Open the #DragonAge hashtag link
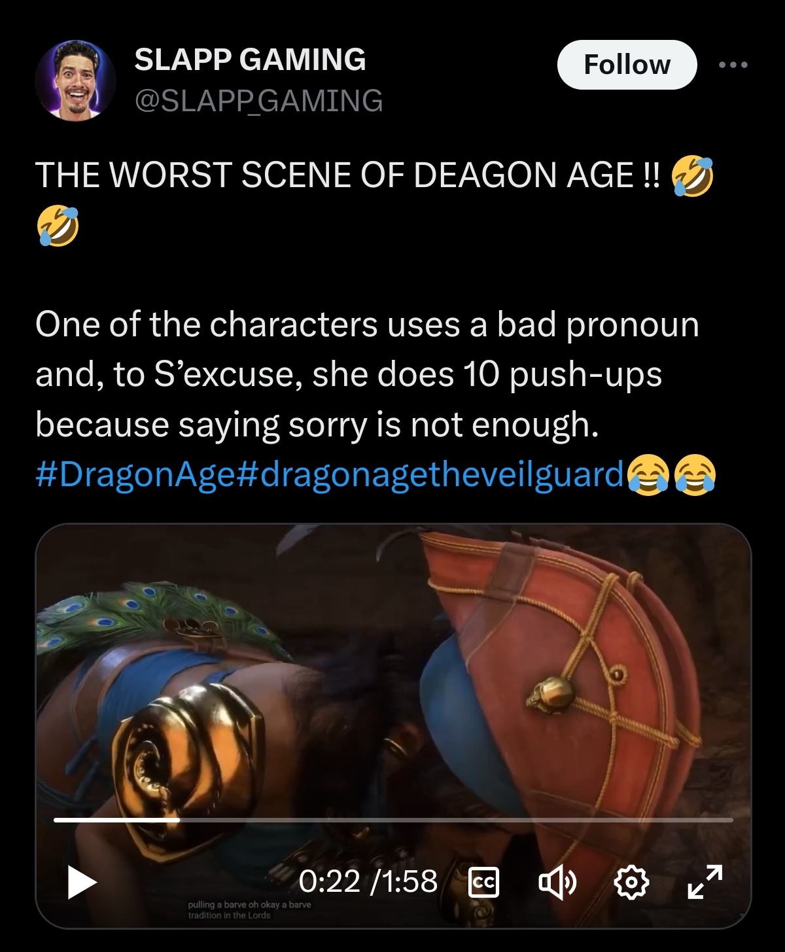The height and width of the screenshot is (952, 785). 134,474
